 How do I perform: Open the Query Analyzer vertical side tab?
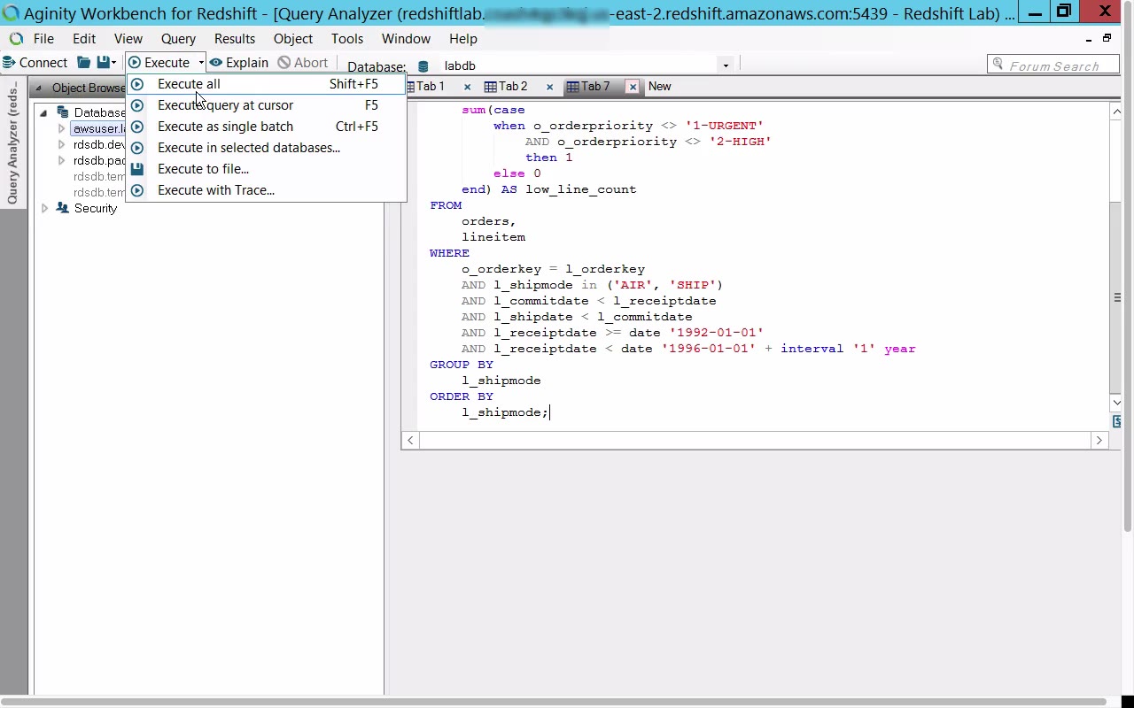[12, 143]
